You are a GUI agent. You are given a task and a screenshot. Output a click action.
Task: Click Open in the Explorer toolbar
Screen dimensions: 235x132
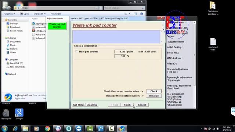point(25,14)
